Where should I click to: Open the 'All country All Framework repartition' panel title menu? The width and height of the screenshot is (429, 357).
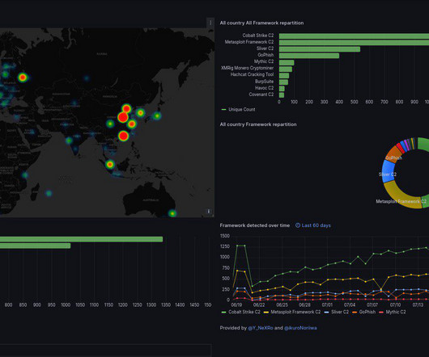pos(261,23)
